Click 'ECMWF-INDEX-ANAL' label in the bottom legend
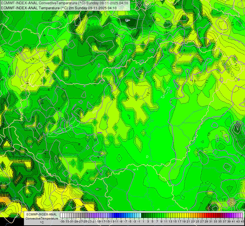This screenshot has height=226, width=245. pos(42,214)
